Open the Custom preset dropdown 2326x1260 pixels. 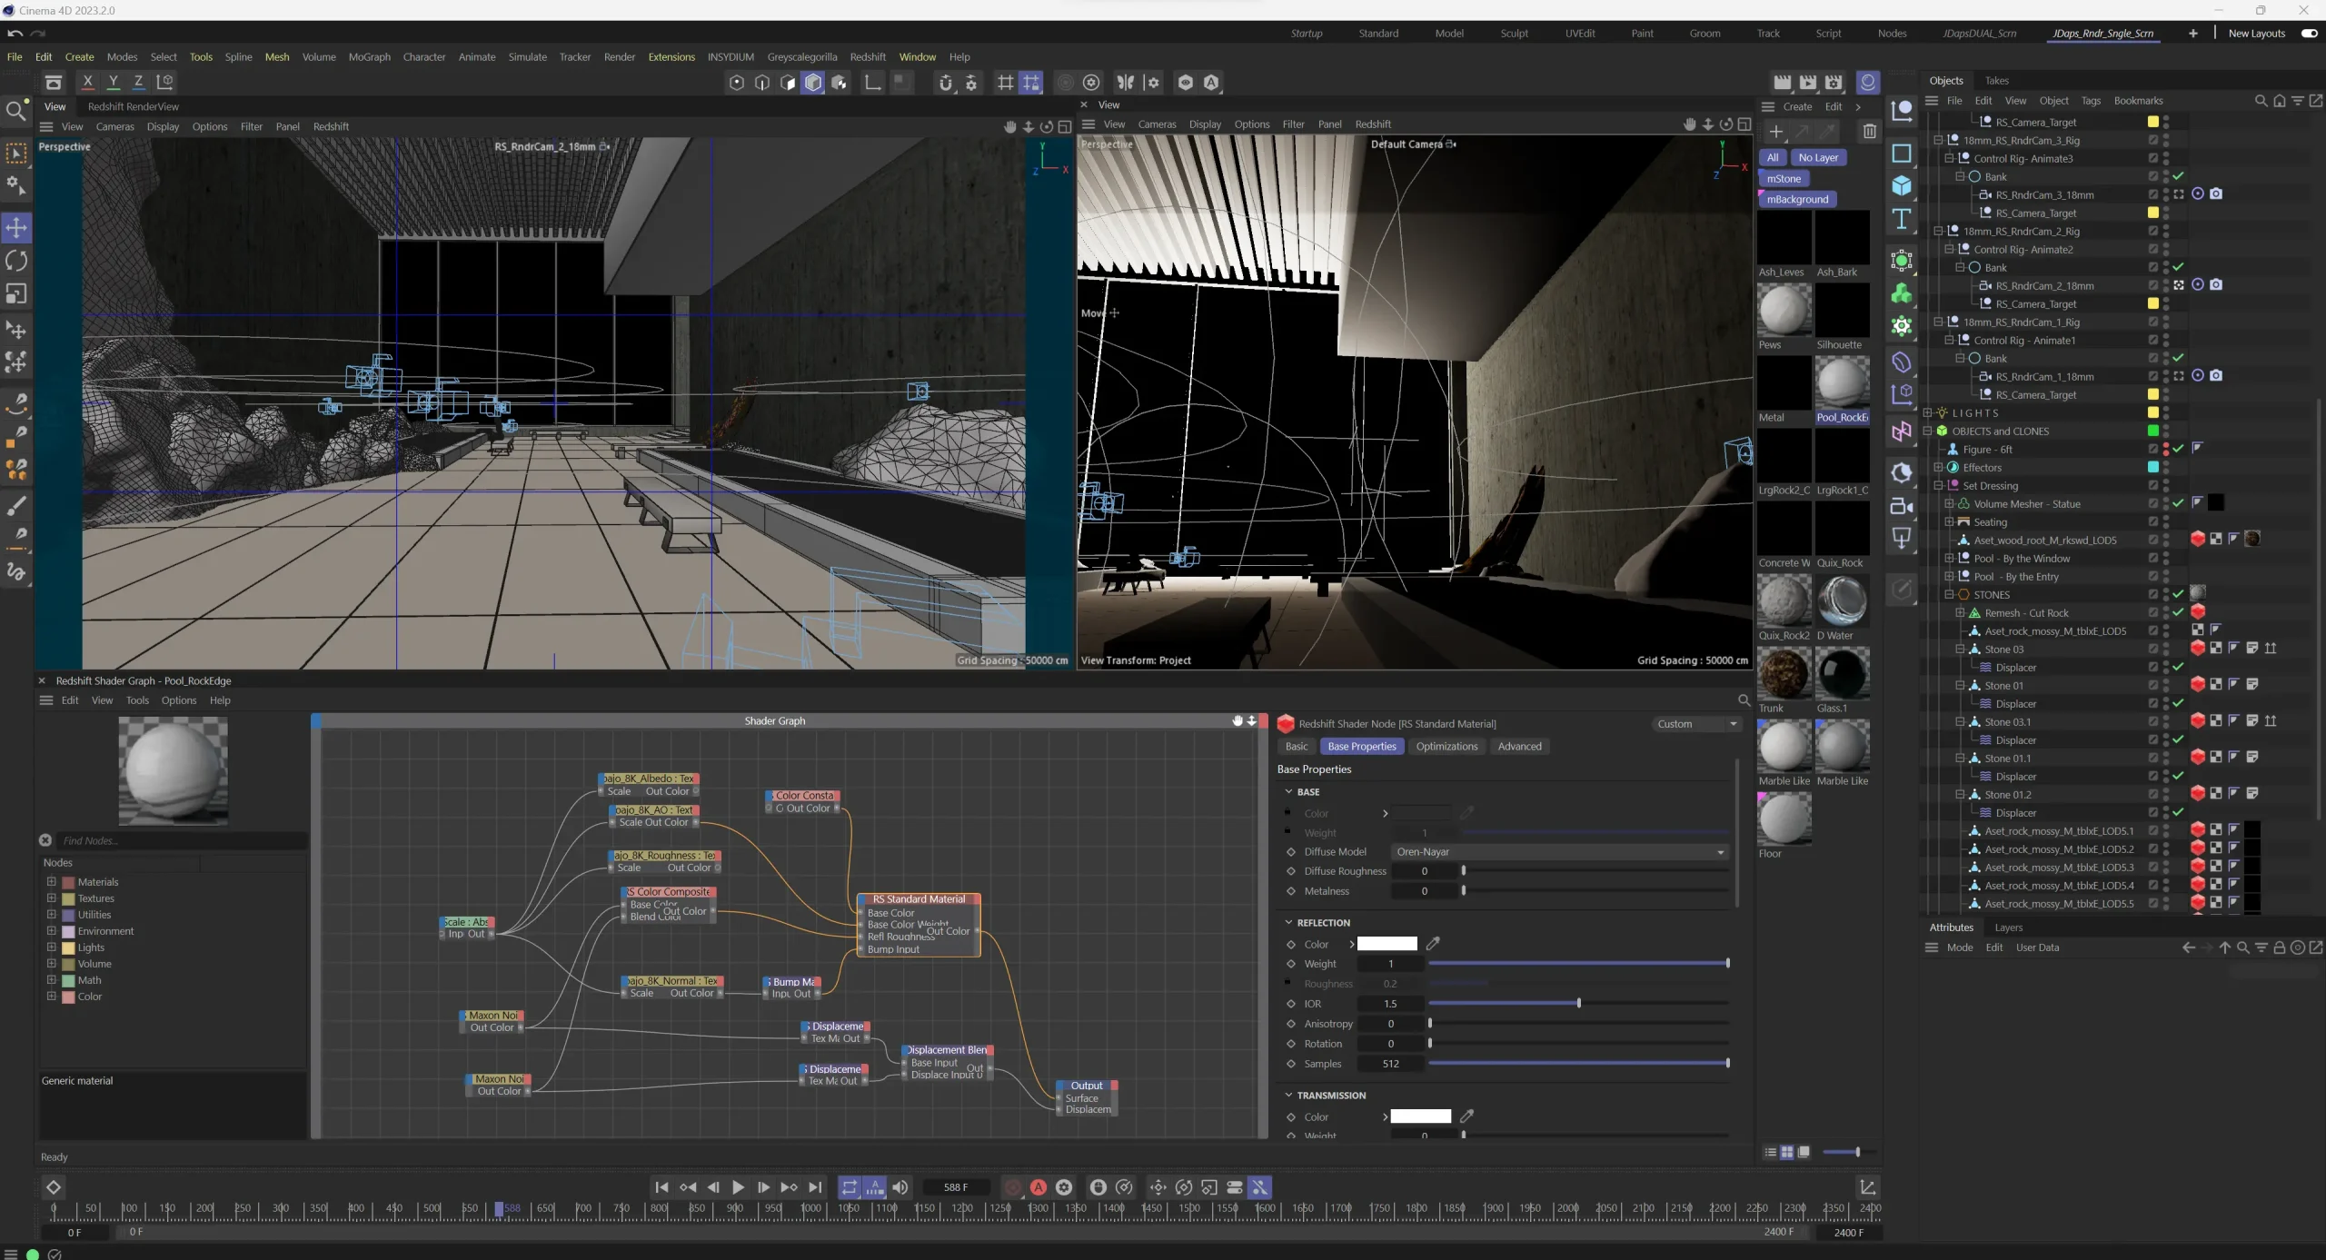pos(1695,724)
